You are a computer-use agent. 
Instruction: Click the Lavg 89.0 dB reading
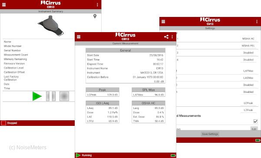[149, 108]
